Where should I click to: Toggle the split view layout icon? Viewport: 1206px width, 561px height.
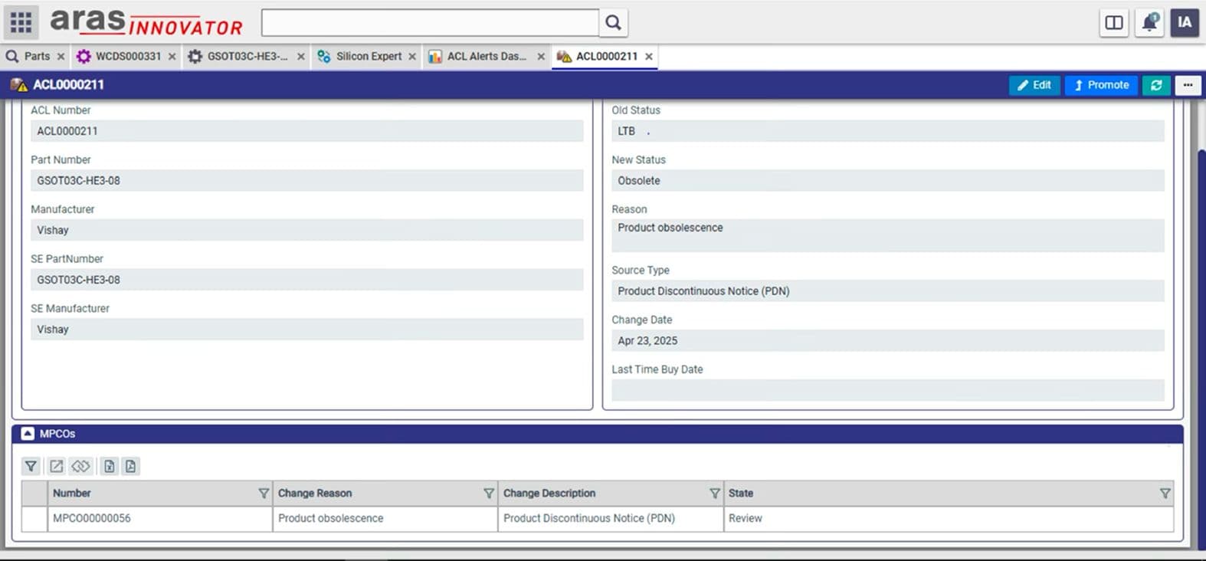1114,22
